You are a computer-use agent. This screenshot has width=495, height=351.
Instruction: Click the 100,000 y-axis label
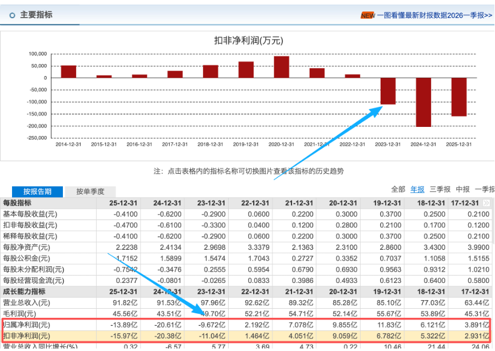38,54
